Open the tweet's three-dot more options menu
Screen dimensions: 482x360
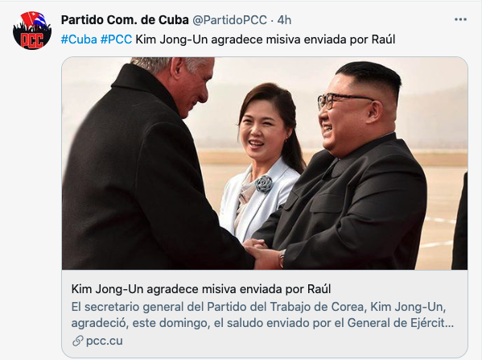(x=460, y=19)
